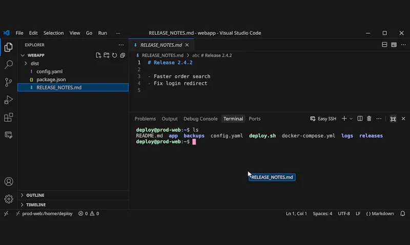Open remote window indicator in status bar
The width and height of the screenshot is (410, 245).
pos(6,213)
